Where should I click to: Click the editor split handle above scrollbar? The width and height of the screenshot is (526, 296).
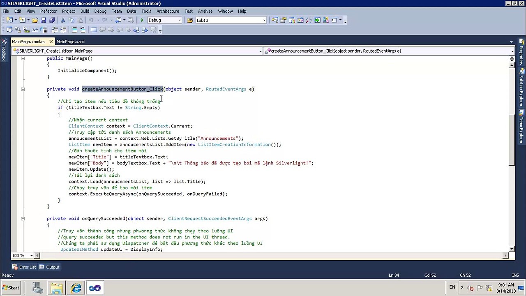click(x=512, y=58)
